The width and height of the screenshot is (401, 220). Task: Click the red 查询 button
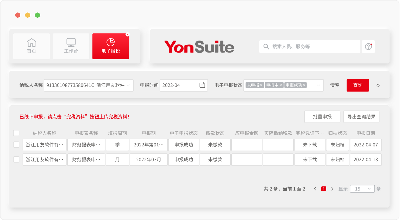[x=358, y=85]
